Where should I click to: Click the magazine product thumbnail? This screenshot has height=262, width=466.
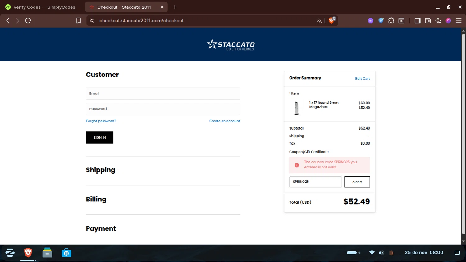pos(296,108)
